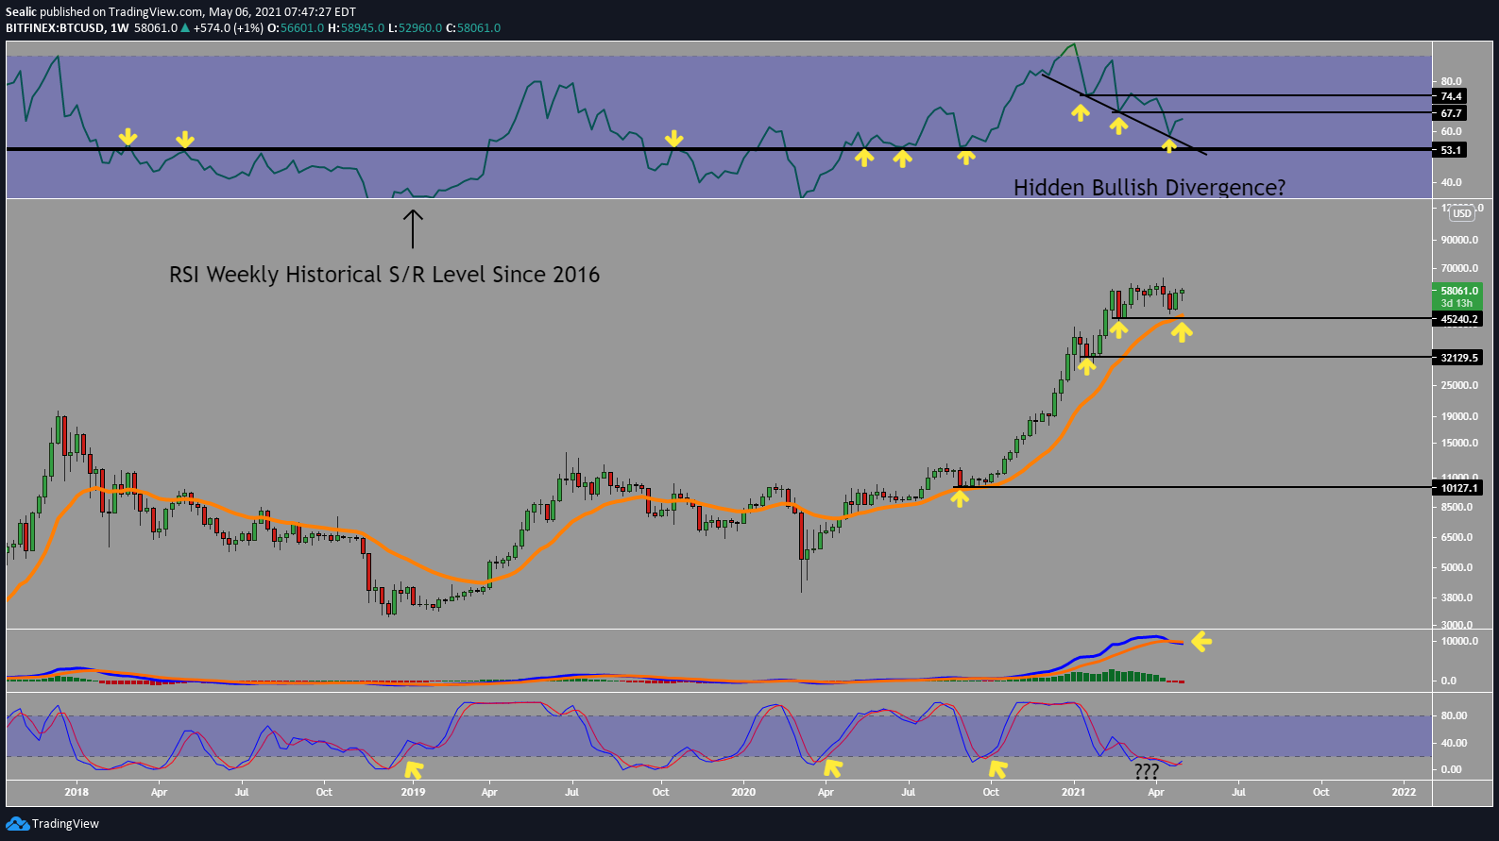1499x841 pixels.
Task: Select the 32129.5 horizontal line price label
Action: [1459, 358]
